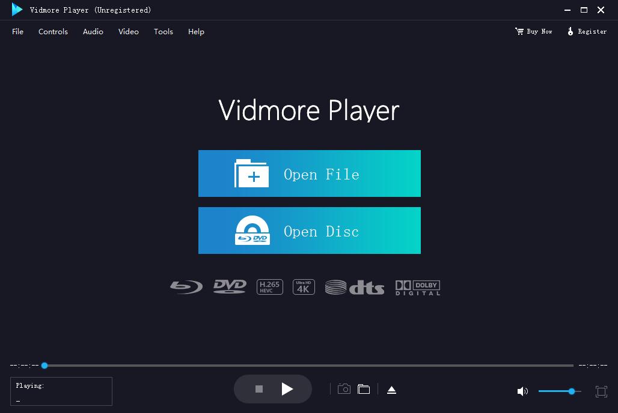Click the Blu-ray format badge
The image size is (618, 413).
click(186, 286)
